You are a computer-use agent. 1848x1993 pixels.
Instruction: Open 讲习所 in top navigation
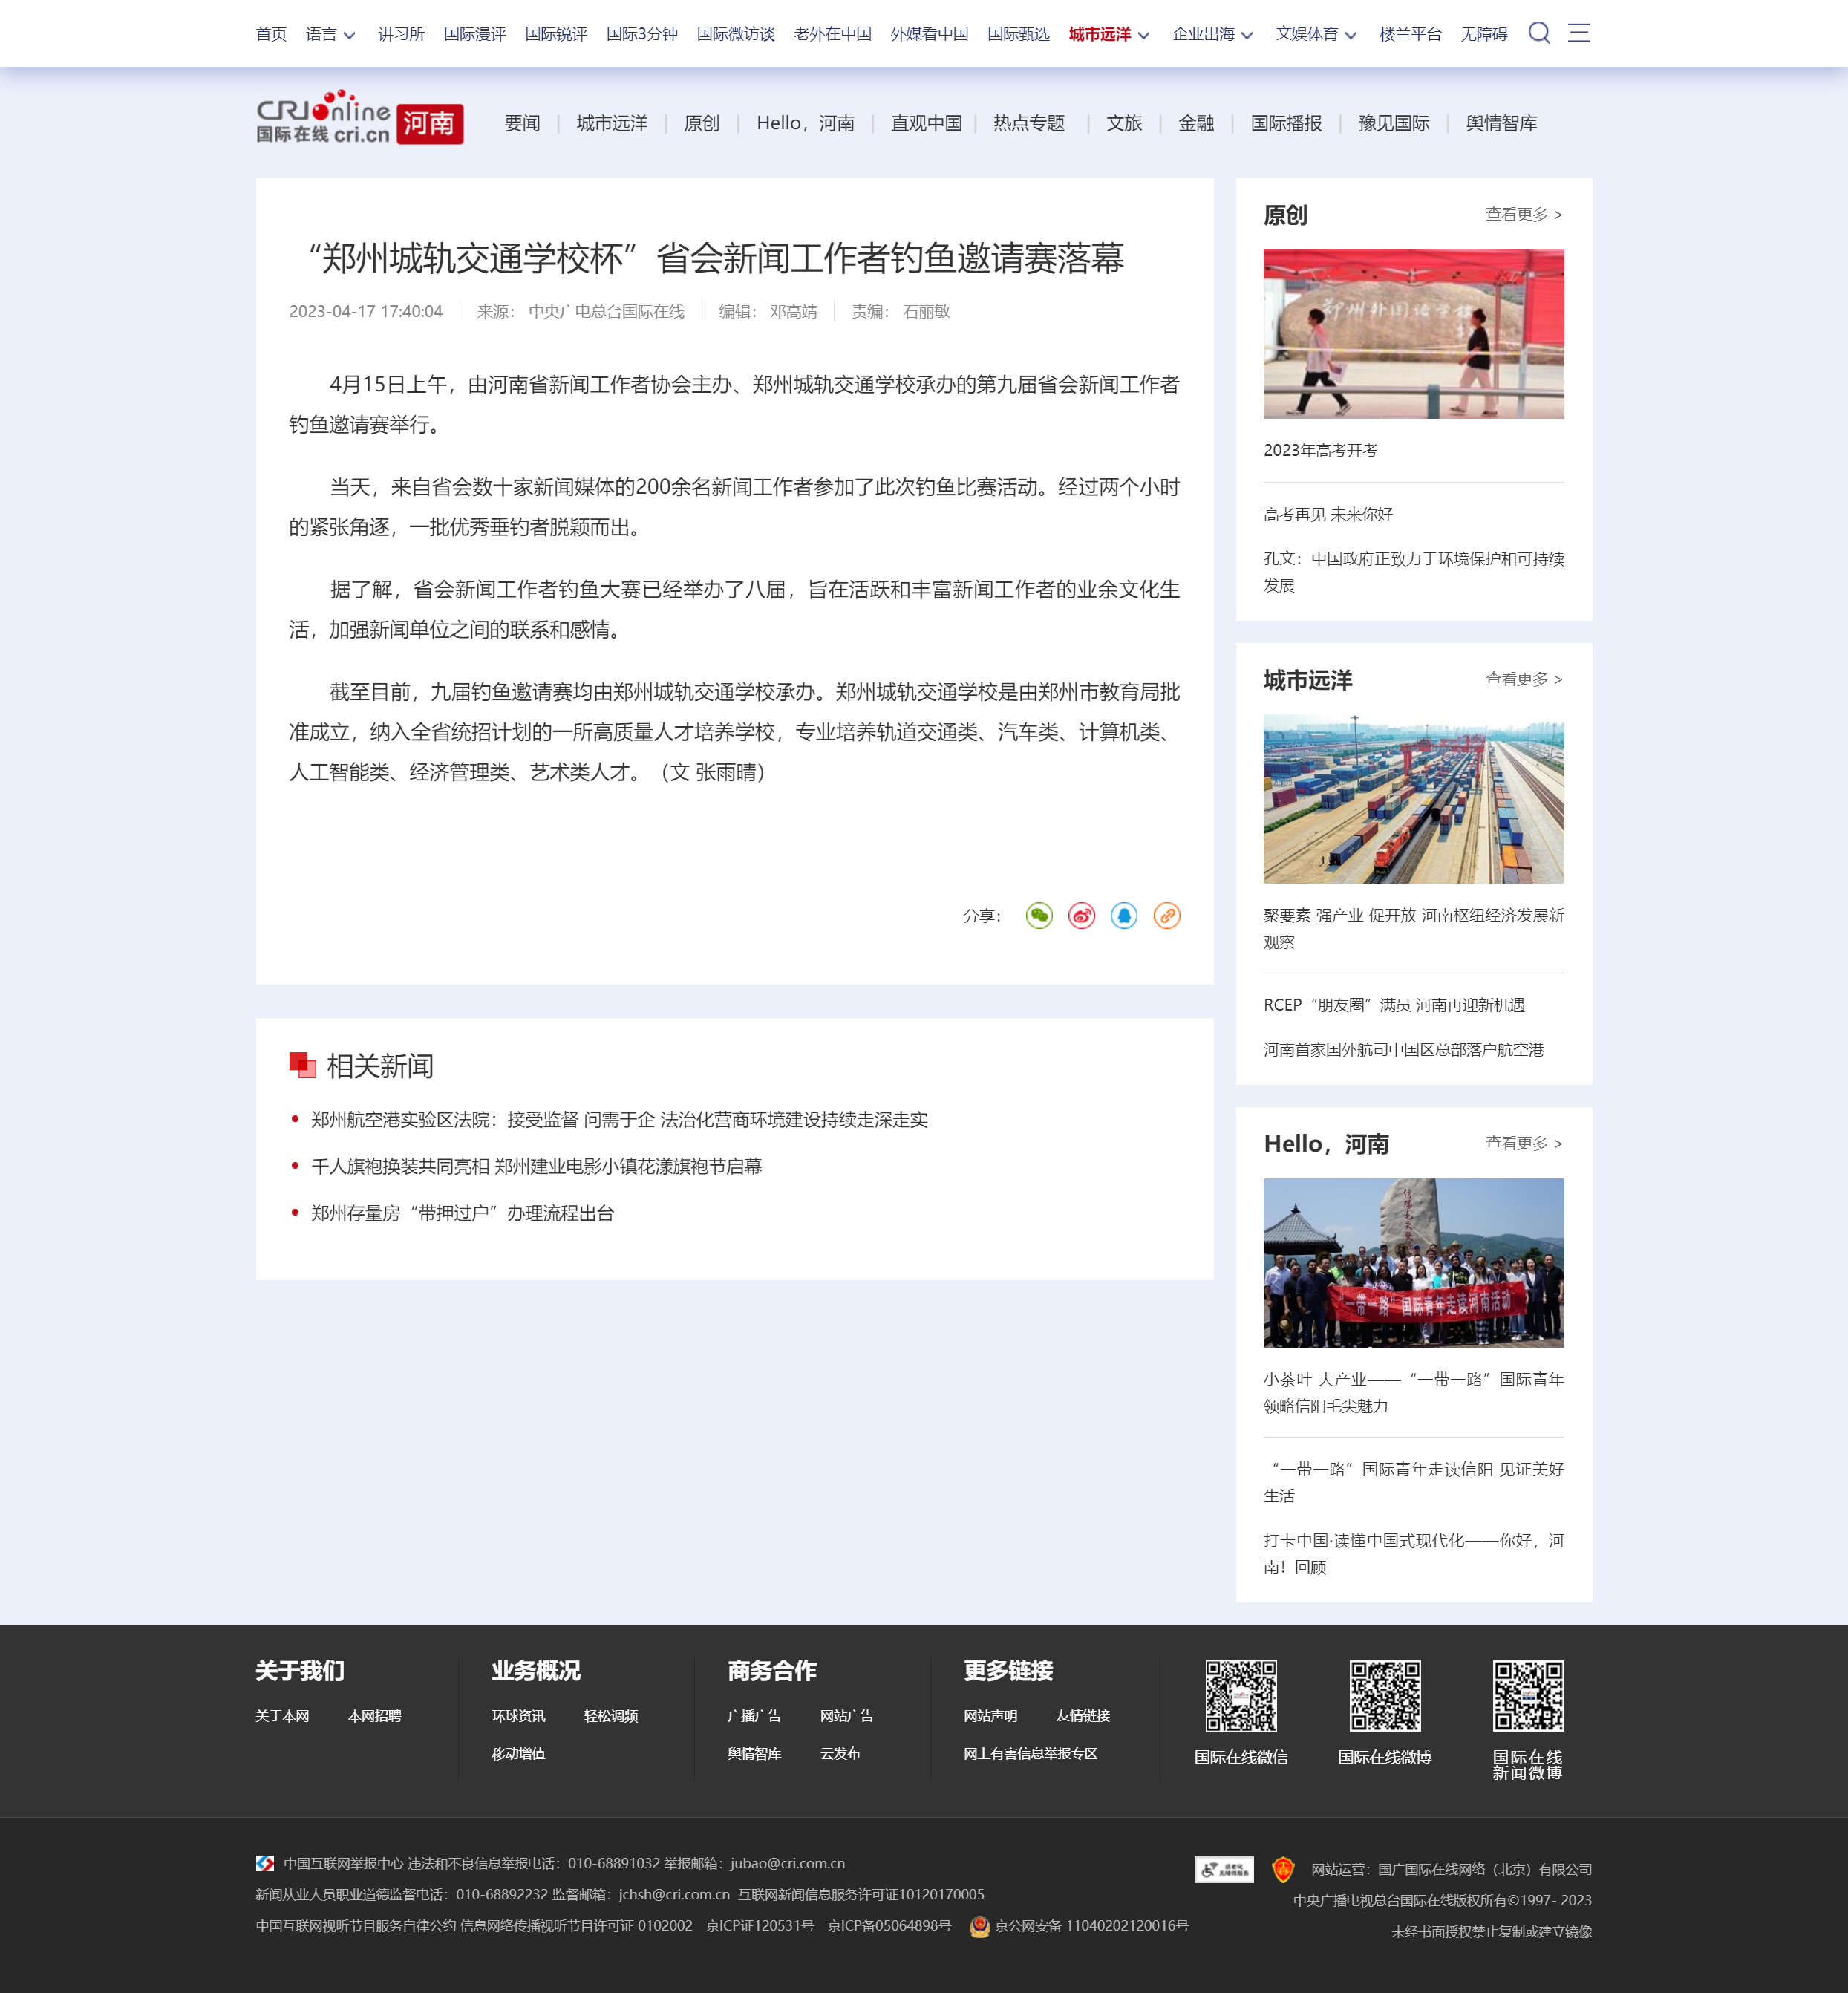click(401, 34)
